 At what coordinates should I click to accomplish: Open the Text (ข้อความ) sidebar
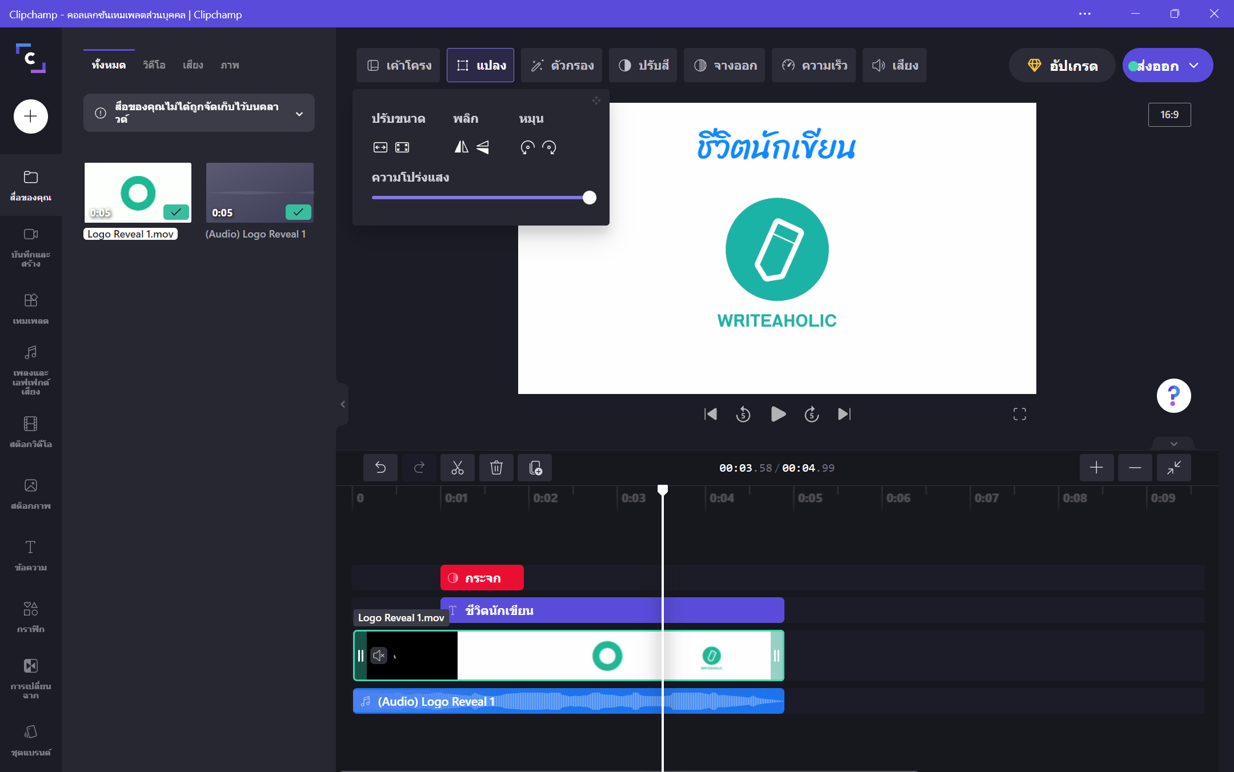tap(31, 556)
